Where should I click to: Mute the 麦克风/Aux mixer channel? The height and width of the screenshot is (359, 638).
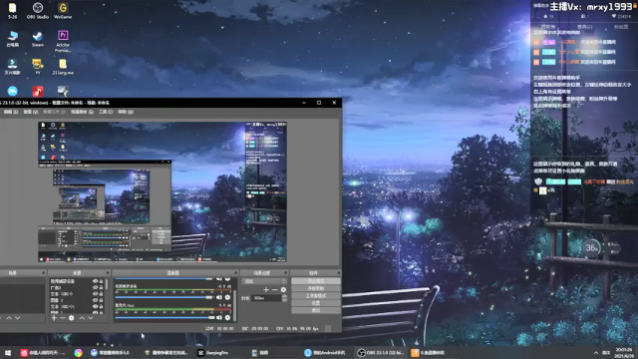(x=219, y=317)
